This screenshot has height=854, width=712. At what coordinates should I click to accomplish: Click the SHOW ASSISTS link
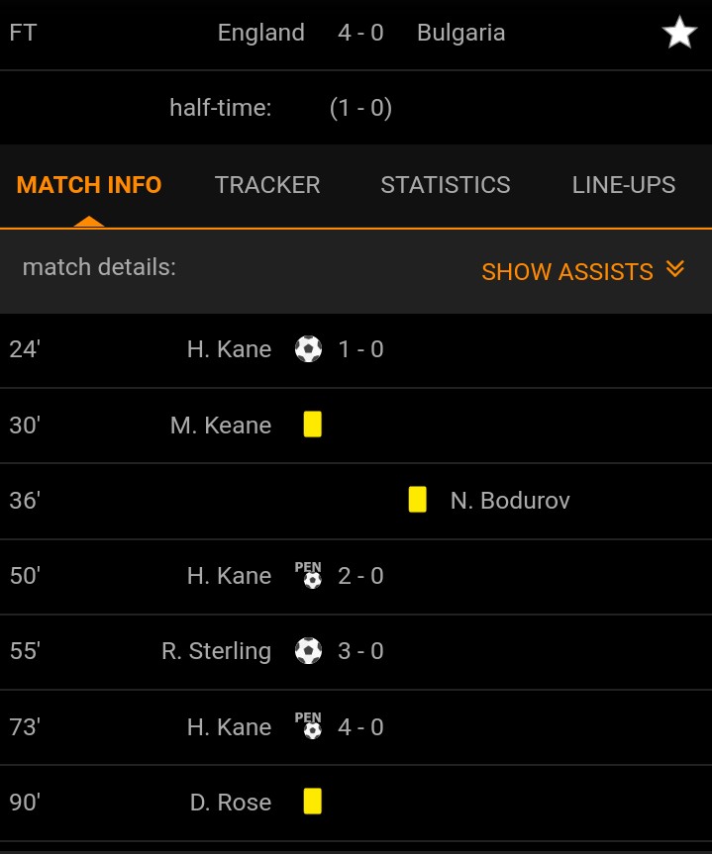click(x=567, y=271)
